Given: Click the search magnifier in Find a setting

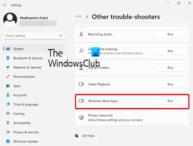Looking at the screenshot, I should (61, 36).
